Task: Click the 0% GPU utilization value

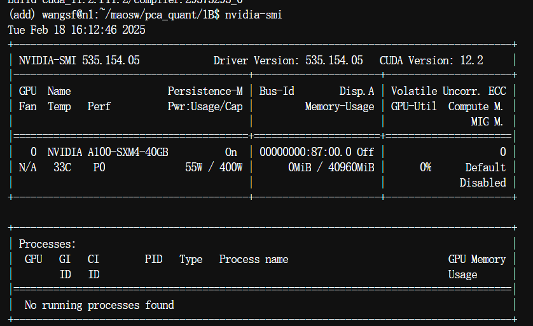Action: [425, 167]
